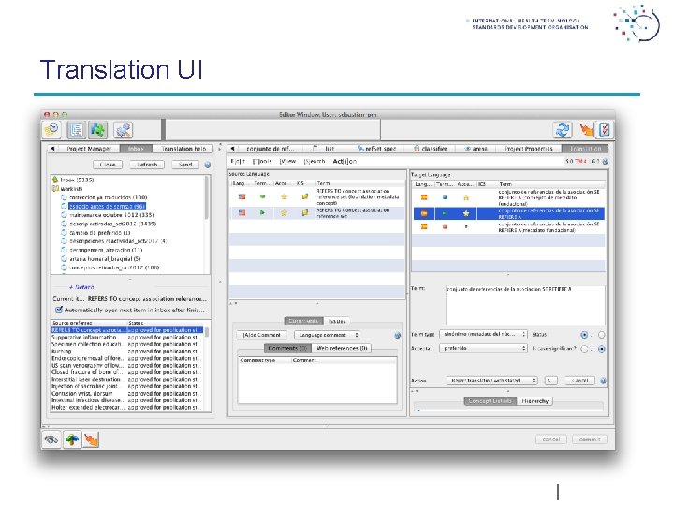
Task: Open the Acceptability dropdown showing preferido
Action: (483, 348)
